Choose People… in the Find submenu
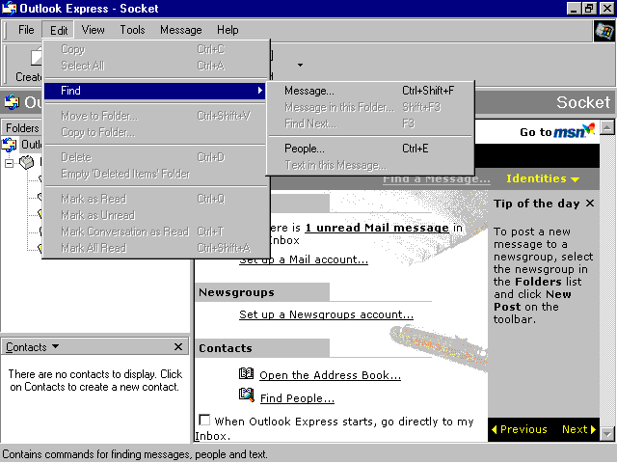Viewport: 617px width, 463px height. [370, 149]
